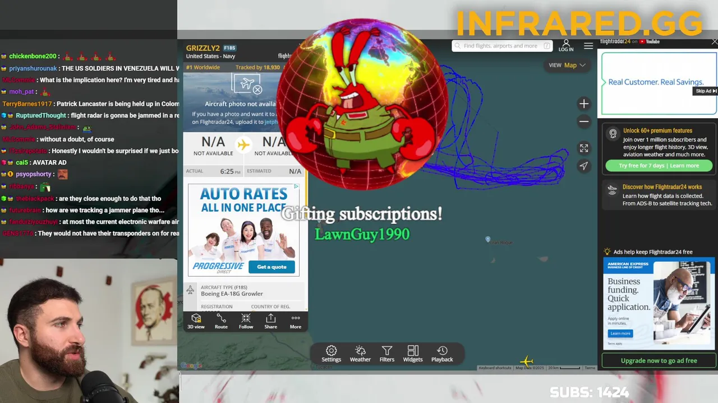Image resolution: width=718 pixels, height=403 pixels.
Task: Click the Try free for 7 days button
Action: (x=659, y=166)
